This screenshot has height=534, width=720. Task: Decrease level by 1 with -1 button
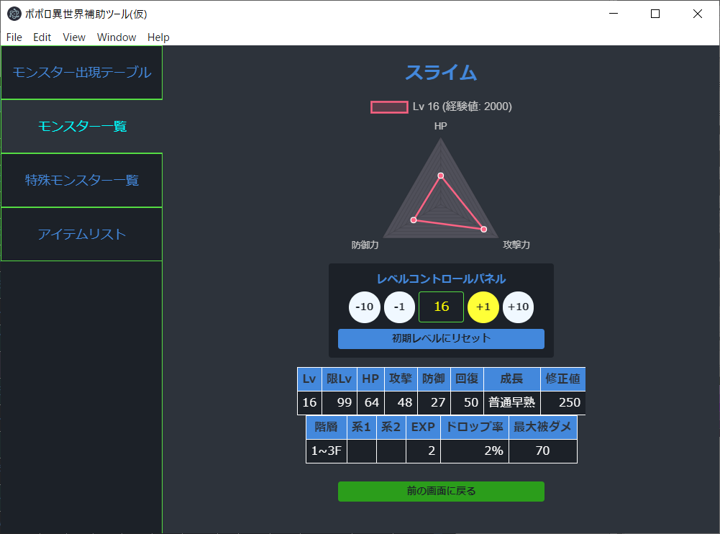point(399,307)
